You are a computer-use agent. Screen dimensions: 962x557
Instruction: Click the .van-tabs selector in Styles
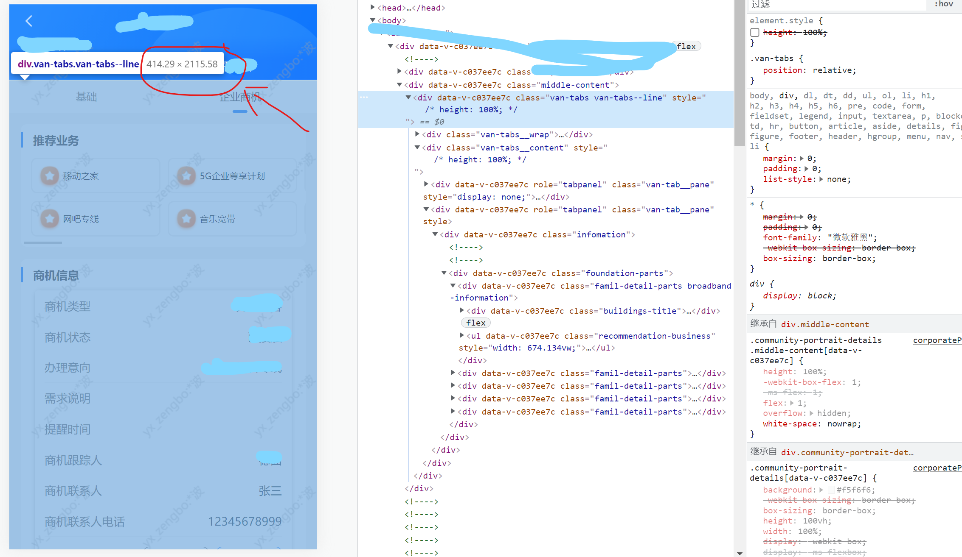tap(771, 58)
